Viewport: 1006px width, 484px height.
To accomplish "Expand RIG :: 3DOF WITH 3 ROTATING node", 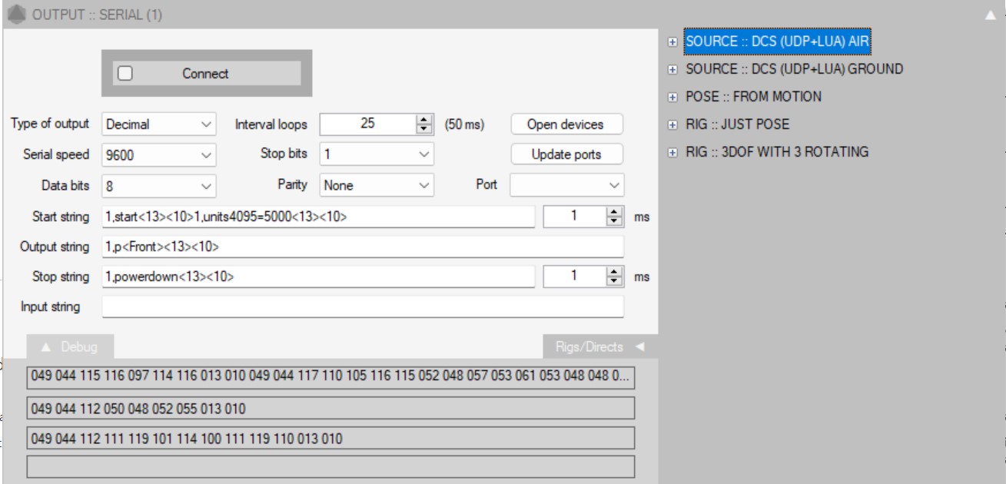I will (673, 153).
